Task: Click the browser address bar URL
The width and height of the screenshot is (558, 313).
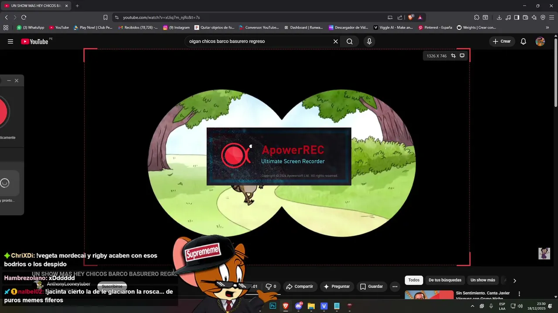Action: pyautogui.click(x=161, y=17)
